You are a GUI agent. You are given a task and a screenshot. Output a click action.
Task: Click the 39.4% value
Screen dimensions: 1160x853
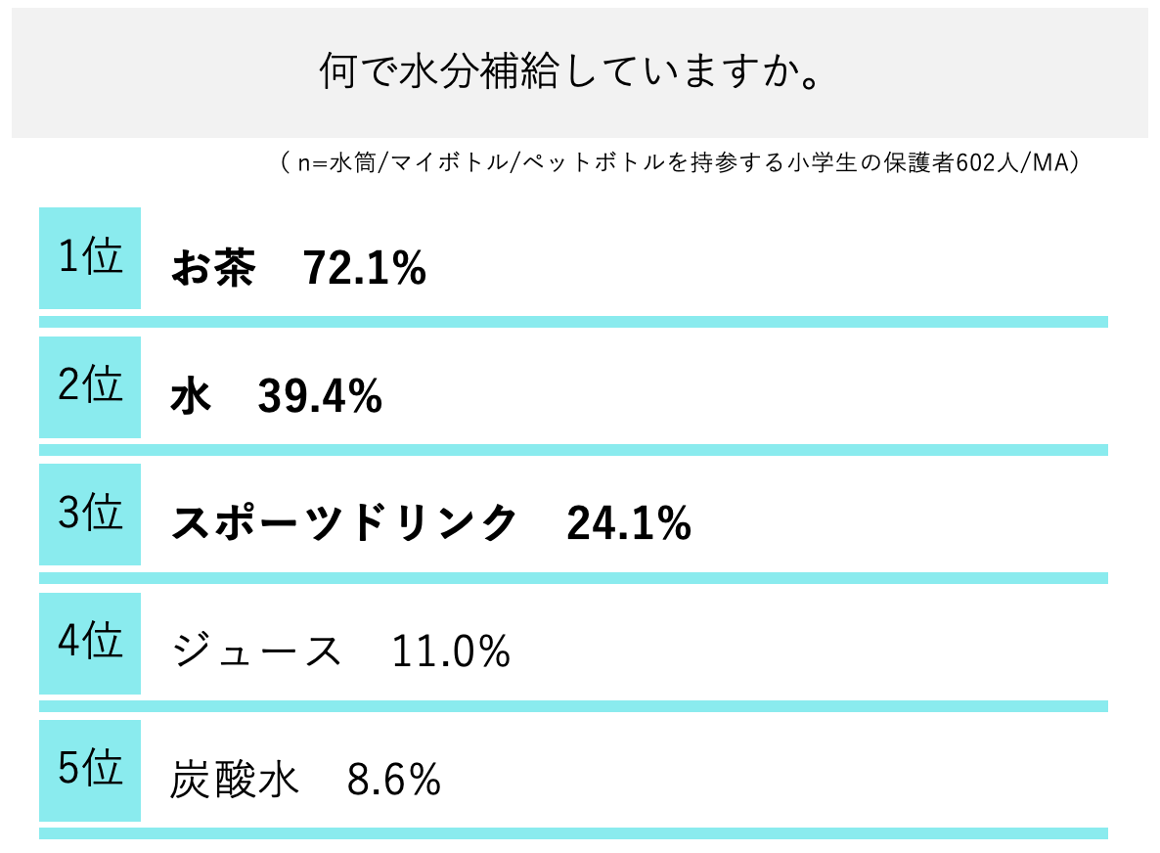(320, 397)
